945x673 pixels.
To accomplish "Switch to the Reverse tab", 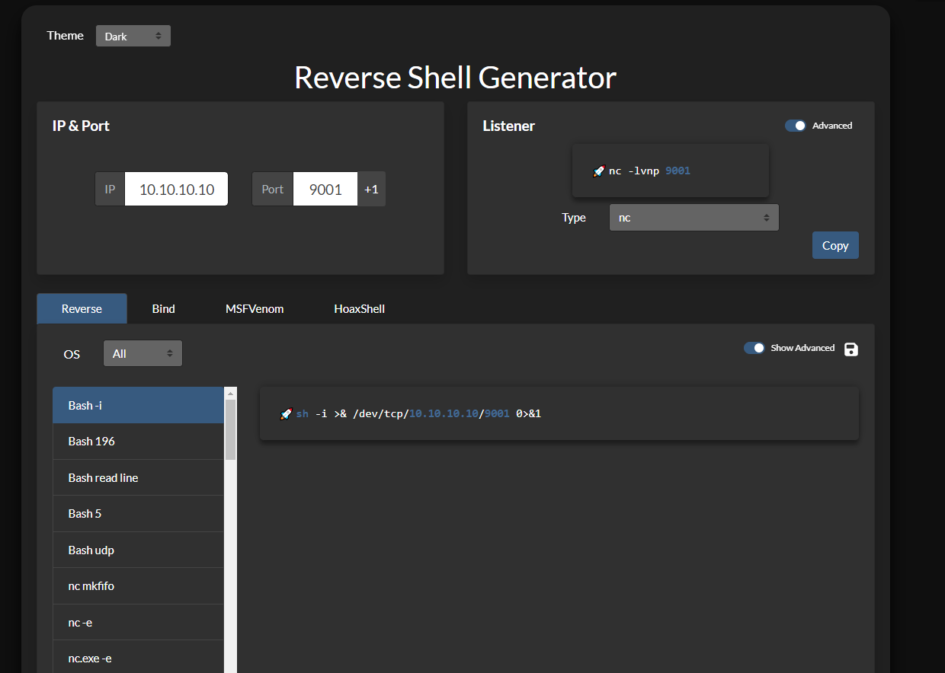I will tap(82, 309).
